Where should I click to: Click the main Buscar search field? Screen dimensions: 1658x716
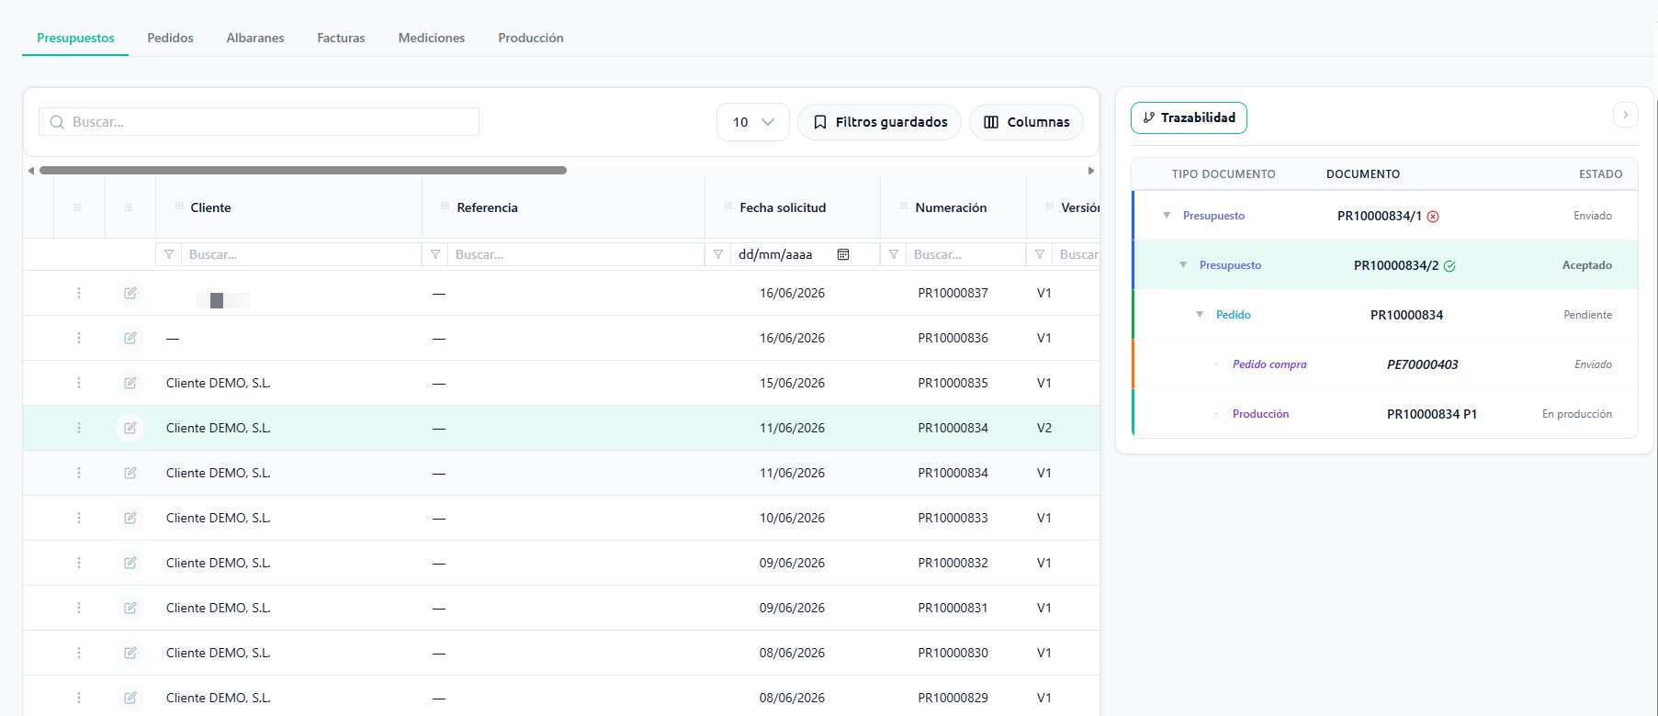click(x=259, y=122)
